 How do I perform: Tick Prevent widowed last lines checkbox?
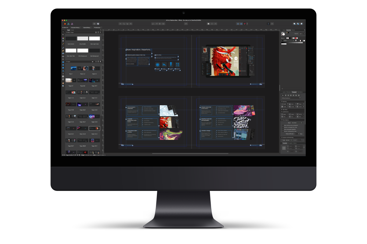(283, 131)
